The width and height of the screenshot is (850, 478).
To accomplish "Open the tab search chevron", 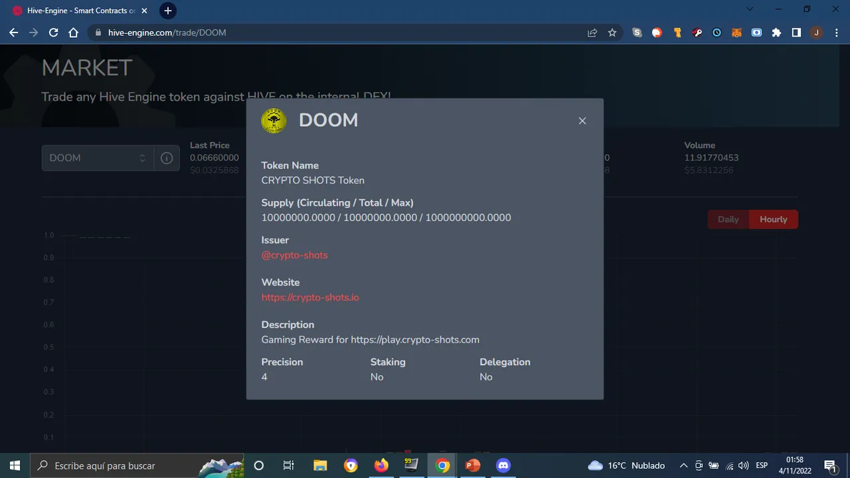I will pyautogui.click(x=750, y=9).
